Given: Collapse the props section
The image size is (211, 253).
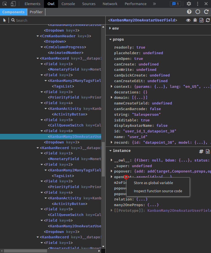Looking at the screenshot, I should (110, 39).
